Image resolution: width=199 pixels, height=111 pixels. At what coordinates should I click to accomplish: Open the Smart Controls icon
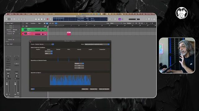[19, 19]
